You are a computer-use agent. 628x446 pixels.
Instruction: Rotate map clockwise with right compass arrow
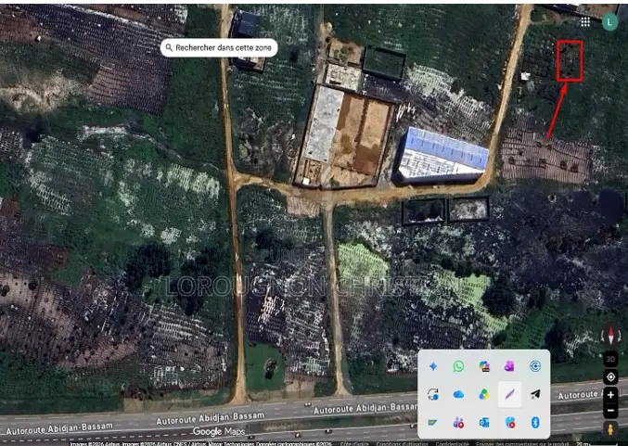tap(620, 337)
